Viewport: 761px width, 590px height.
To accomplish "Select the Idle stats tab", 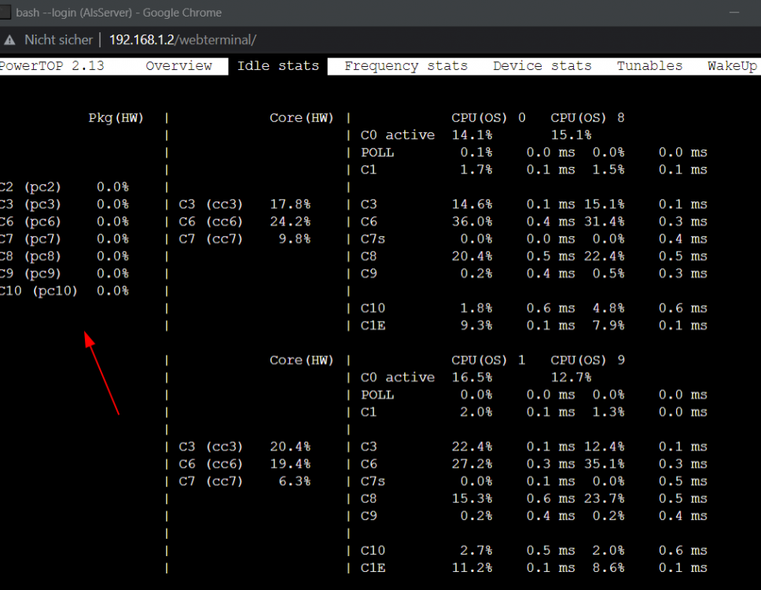I will point(278,66).
